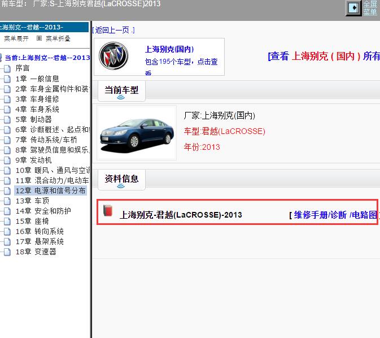Select chapter 10章 暖风、通风与空调
Screen dimensions: 380x338
click(x=53, y=170)
